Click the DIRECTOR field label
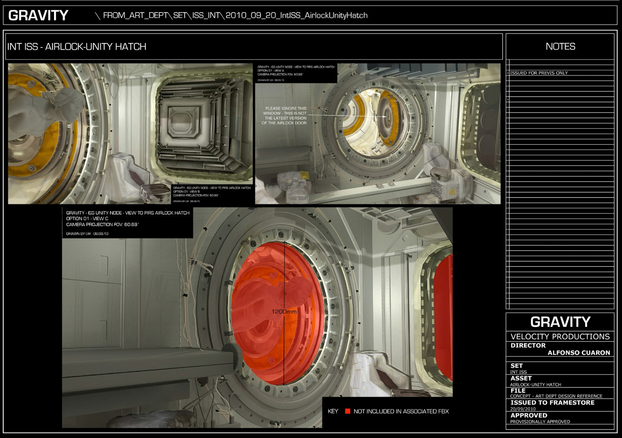The width and height of the screenshot is (622, 438). [x=528, y=346]
